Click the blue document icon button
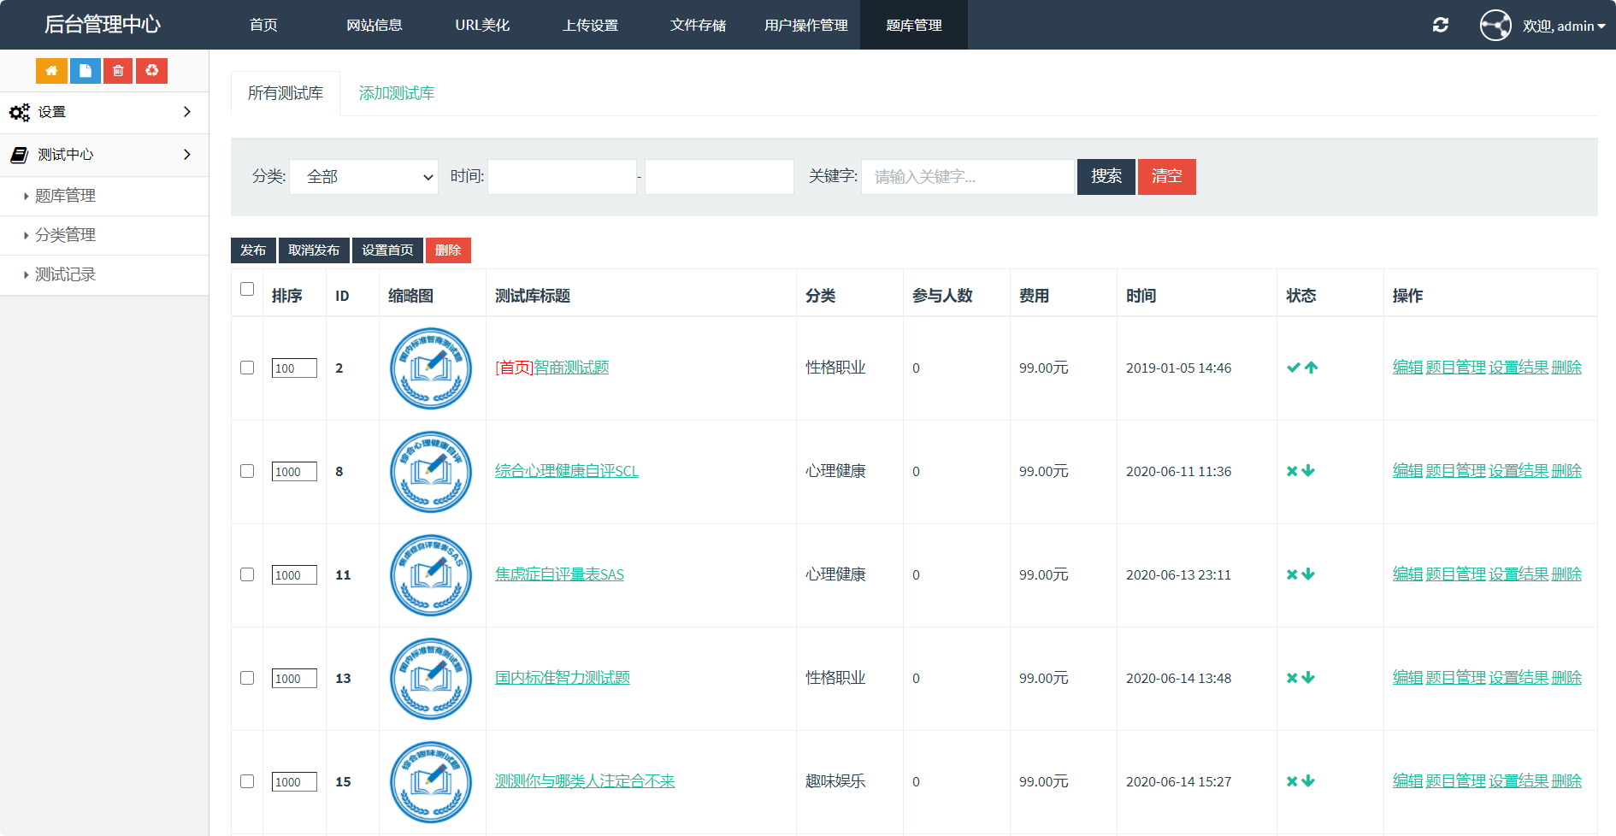The height and width of the screenshot is (836, 1616). click(x=85, y=71)
